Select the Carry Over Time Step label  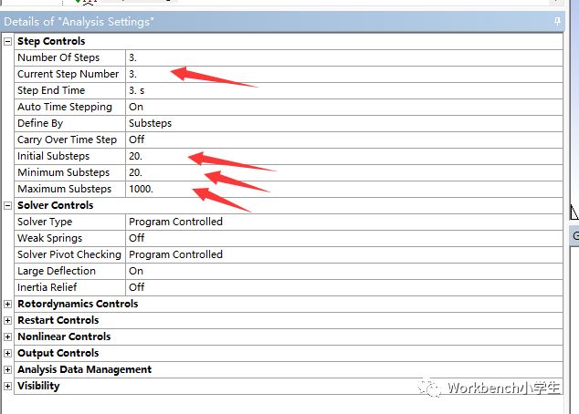coord(67,140)
